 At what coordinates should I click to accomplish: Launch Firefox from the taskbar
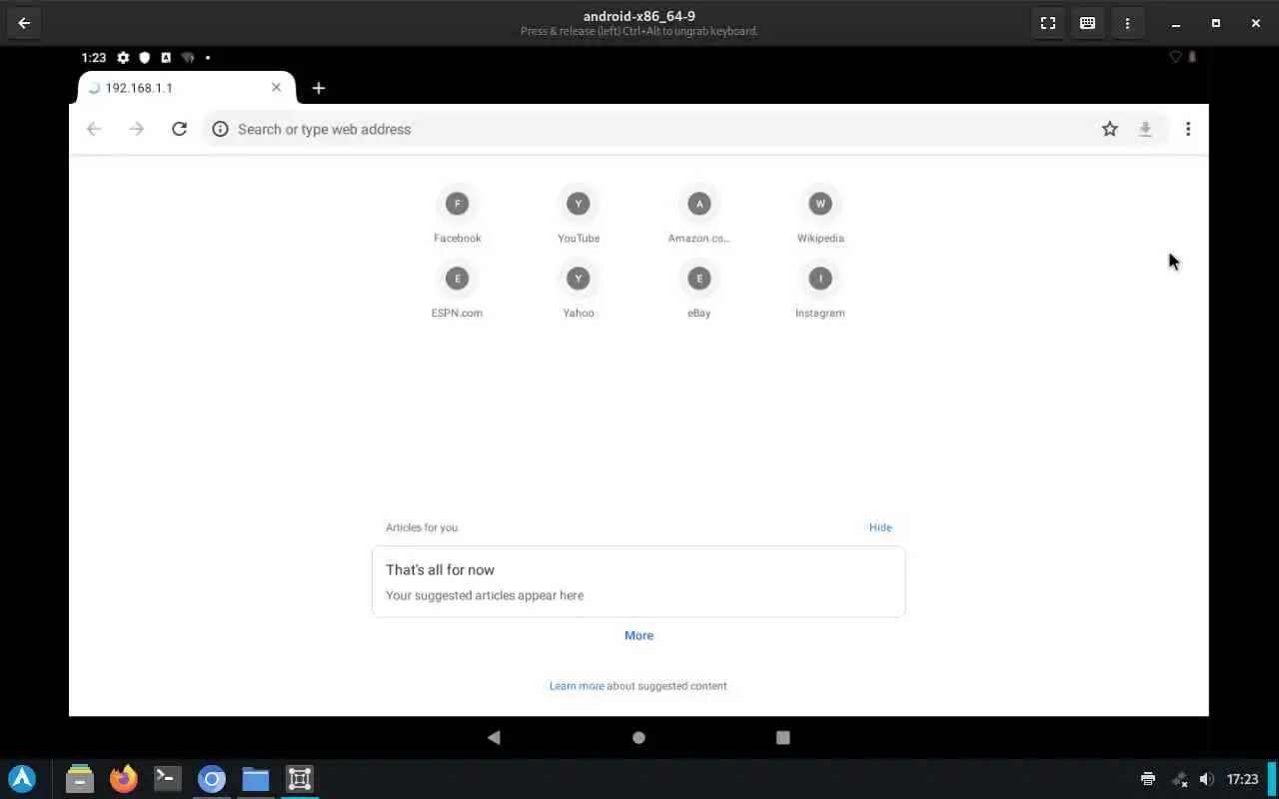coord(124,778)
